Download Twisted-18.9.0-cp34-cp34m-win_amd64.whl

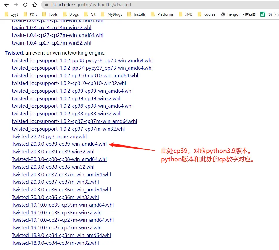click(x=62, y=235)
